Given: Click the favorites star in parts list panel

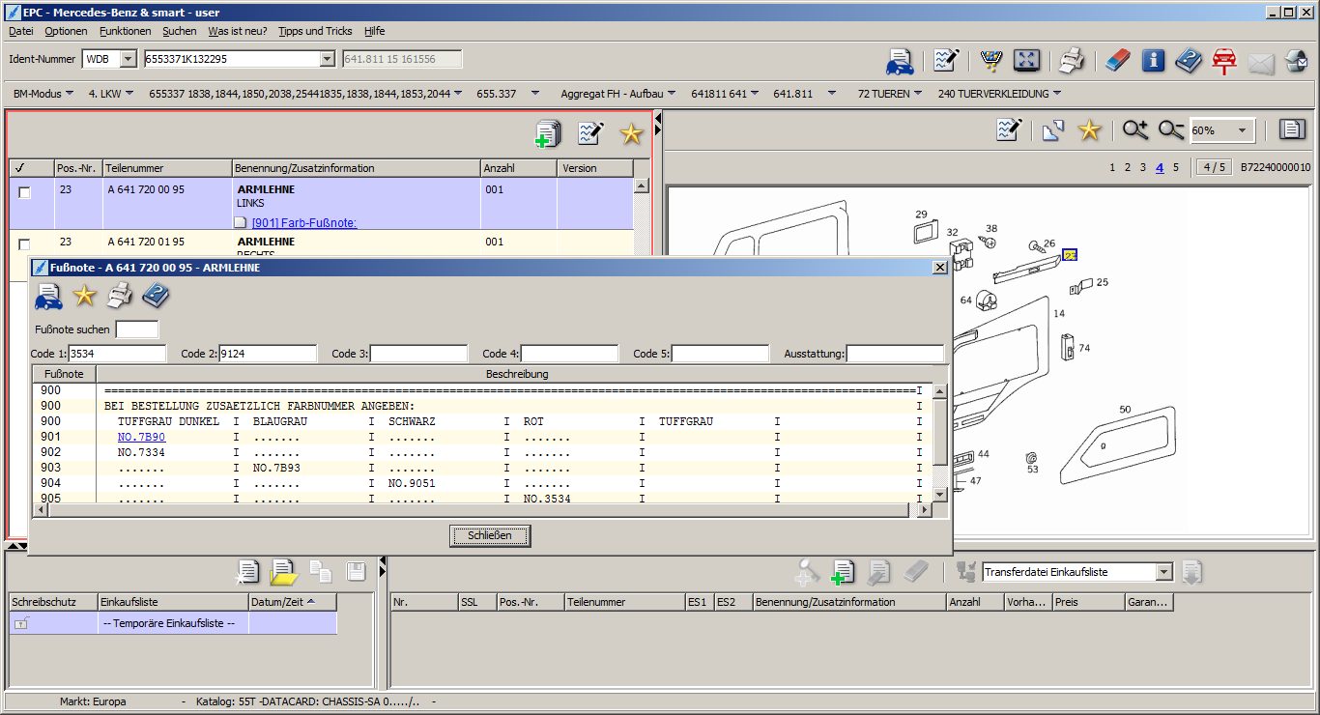Looking at the screenshot, I should tap(632, 133).
